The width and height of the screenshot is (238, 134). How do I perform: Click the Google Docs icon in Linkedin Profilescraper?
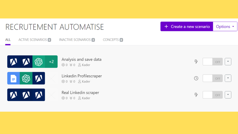(x=13, y=78)
